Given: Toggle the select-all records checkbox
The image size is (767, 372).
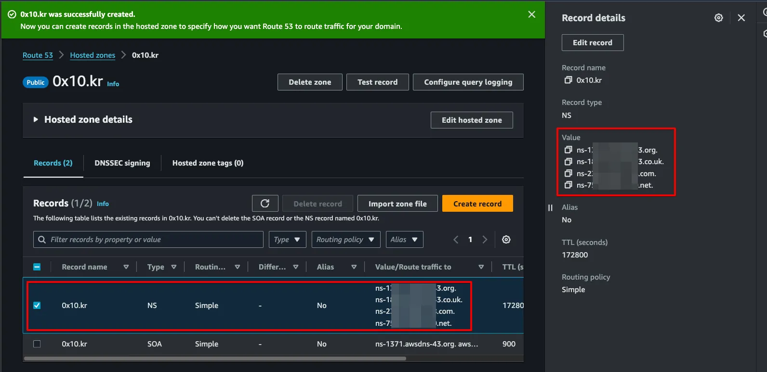Looking at the screenshot, I should click(37, 267).
